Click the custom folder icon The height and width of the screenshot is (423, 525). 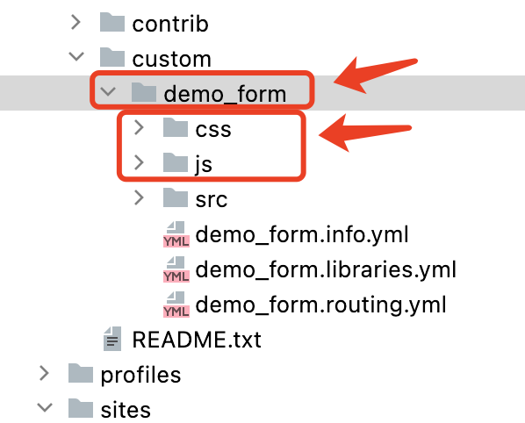(x=112, y=57)
